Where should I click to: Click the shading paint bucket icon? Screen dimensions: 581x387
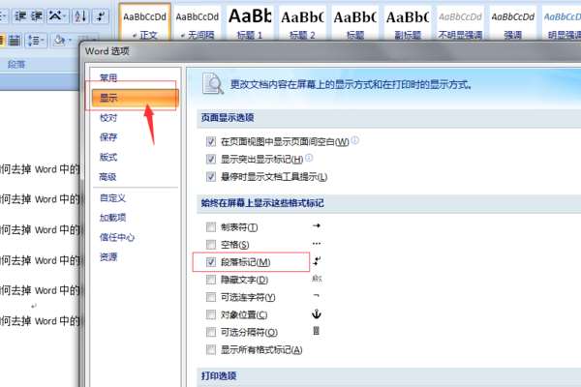pyautogui.click(x=59, y=41)
